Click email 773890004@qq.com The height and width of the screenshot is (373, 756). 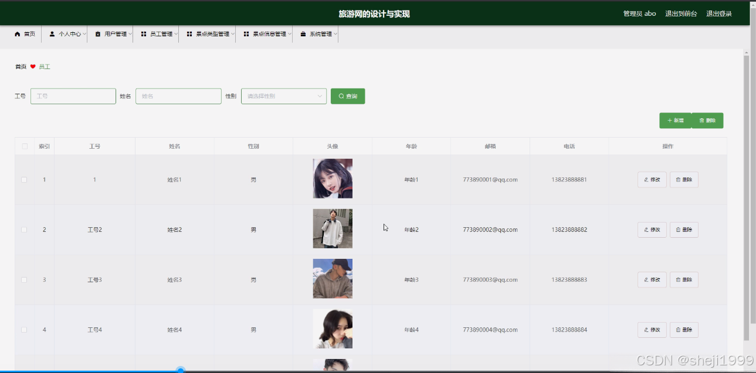pos(490,330)
